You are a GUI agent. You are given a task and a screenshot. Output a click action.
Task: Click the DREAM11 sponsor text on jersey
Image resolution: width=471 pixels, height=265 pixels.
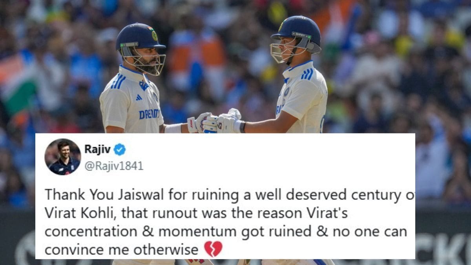pos(149,114)
